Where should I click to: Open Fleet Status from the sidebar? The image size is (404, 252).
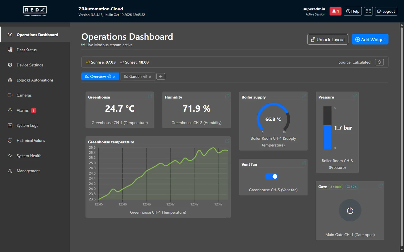click(x=35, y=50)
